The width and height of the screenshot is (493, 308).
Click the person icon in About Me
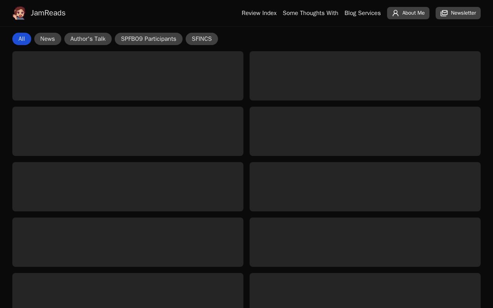396,13
